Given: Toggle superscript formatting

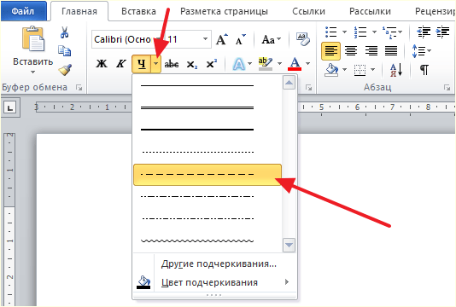Looking at the screenshot, I should pyautogui.click(x=212, y=63).
